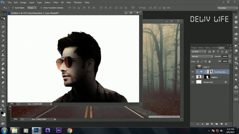
Task: Select the Zoom tool
Action: point(3,106)
